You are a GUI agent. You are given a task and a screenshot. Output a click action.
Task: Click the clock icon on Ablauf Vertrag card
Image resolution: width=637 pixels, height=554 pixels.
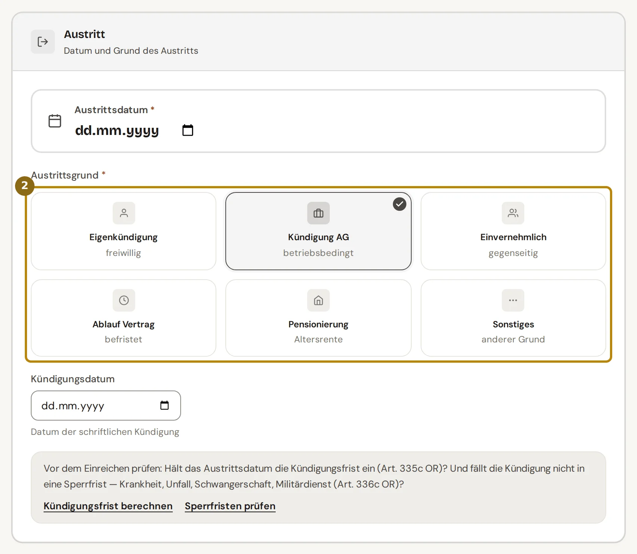pos(124,300)
